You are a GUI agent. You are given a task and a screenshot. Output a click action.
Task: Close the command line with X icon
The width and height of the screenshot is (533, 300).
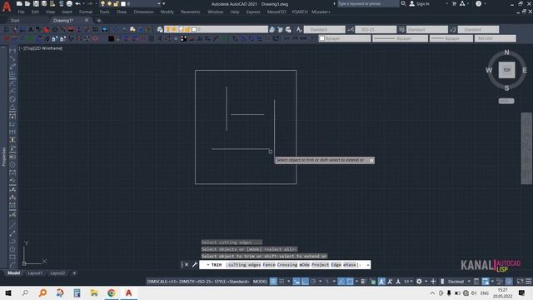coord(187,265)
